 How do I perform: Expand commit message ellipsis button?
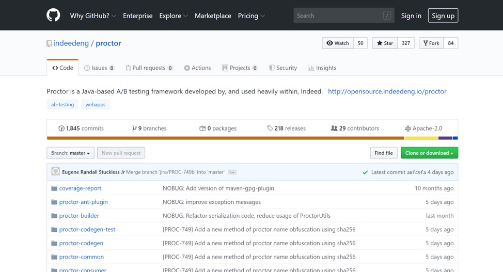tap(232, 172)
